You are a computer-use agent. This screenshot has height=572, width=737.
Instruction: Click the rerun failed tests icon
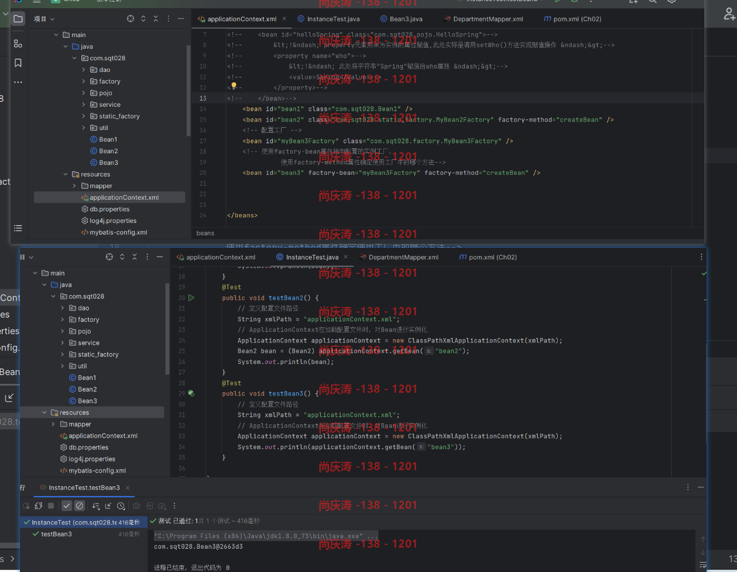coord(38,506)
